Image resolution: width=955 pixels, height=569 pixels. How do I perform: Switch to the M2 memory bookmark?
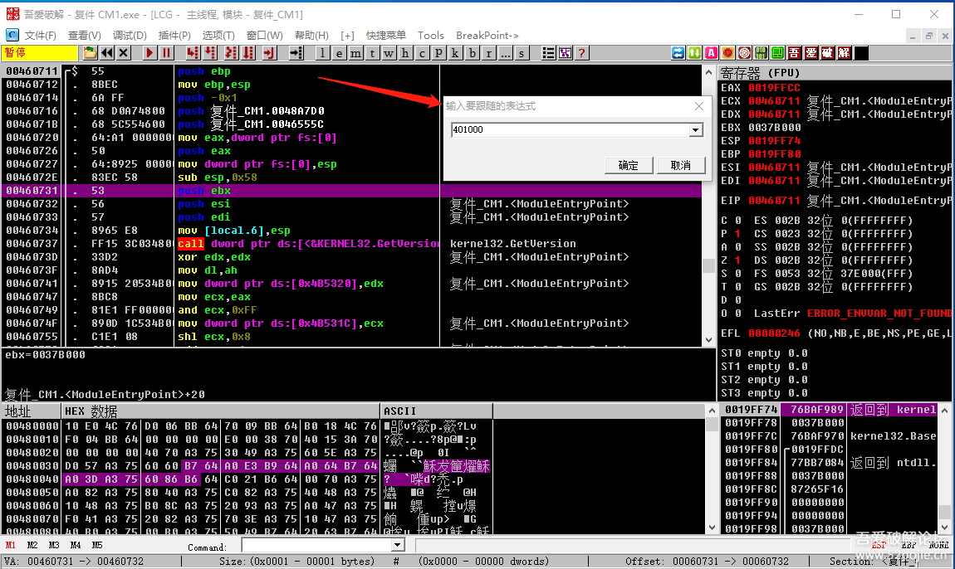32,545
